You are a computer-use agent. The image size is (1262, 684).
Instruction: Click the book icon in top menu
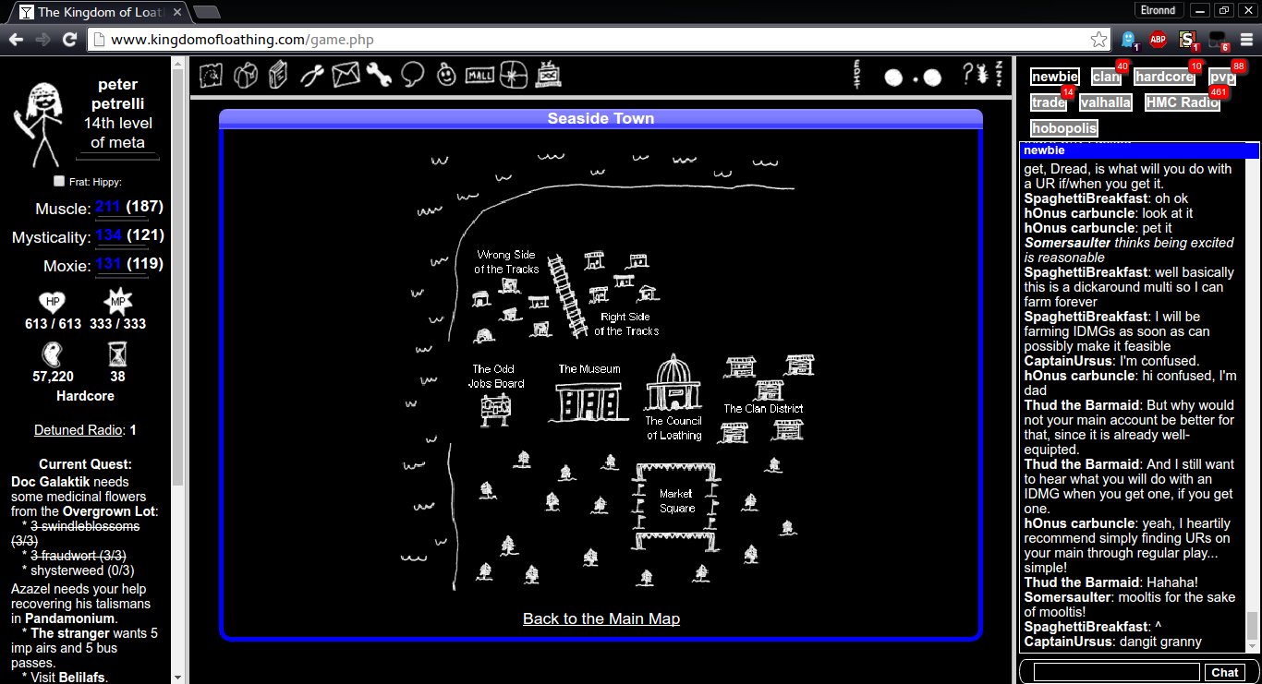(x=278, y=74)
